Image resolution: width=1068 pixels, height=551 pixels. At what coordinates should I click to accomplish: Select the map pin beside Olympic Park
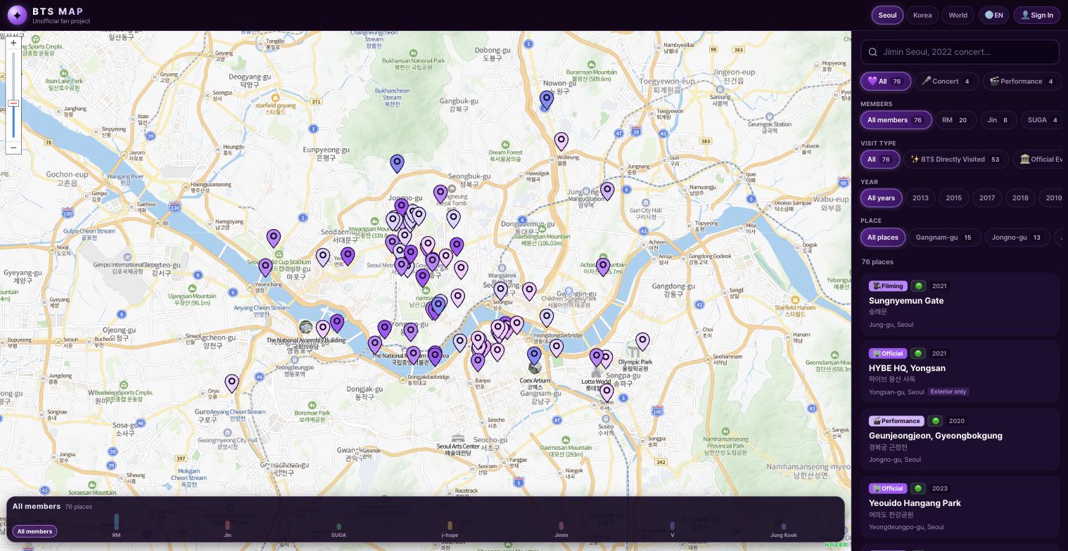pos(642,342)
